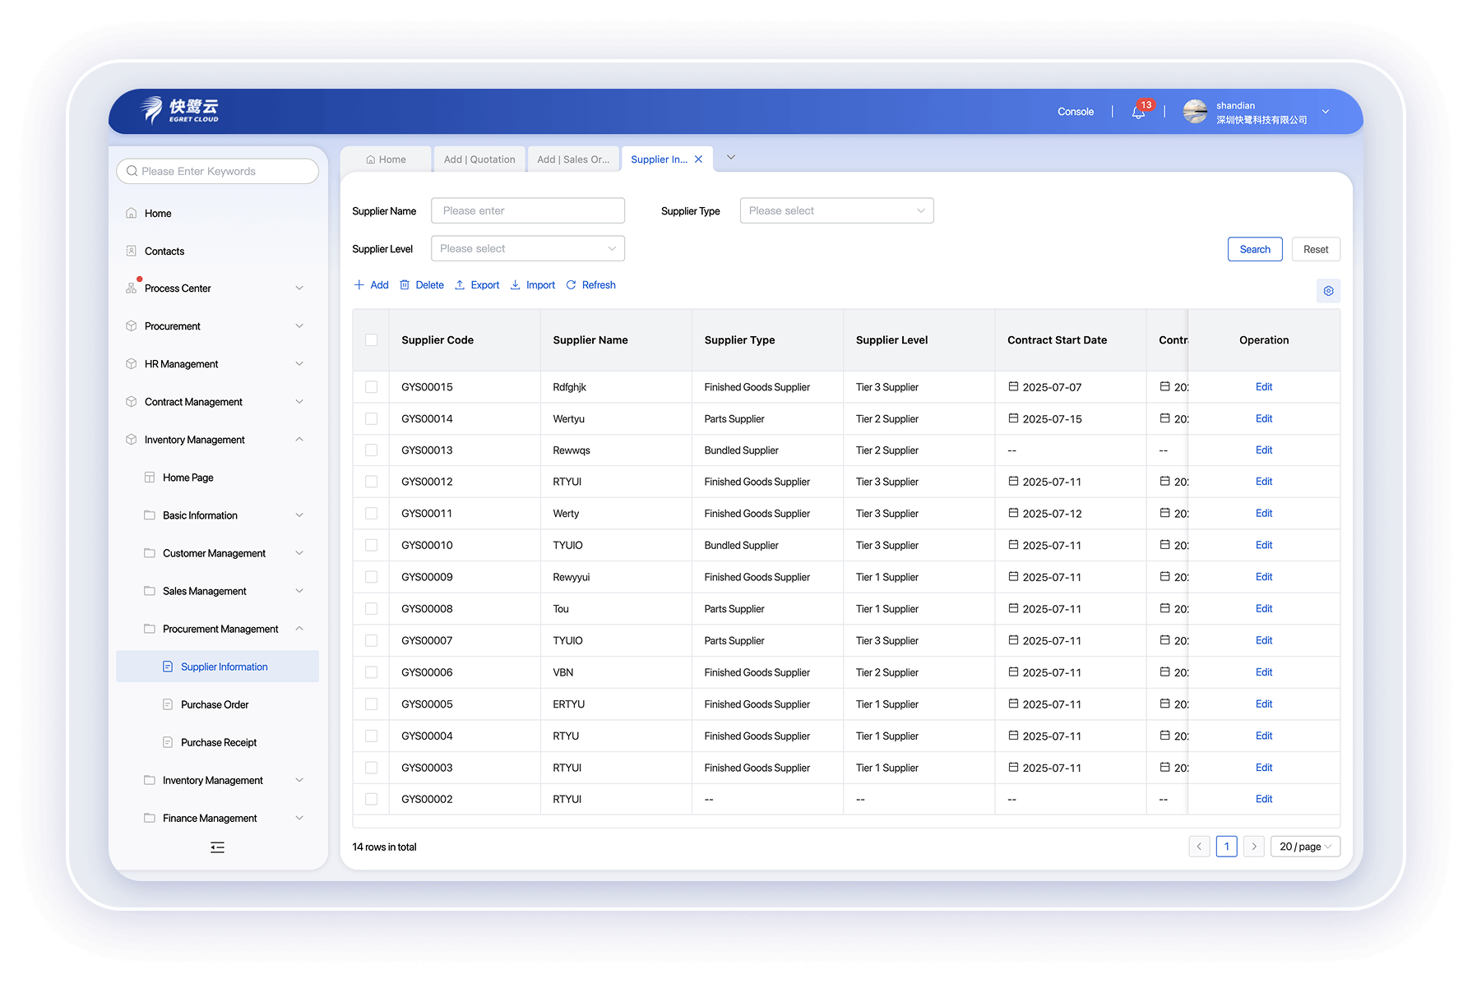Click the Export upload icon
The height and width of the screenshot is (983, 1472).
pos(460,285)
